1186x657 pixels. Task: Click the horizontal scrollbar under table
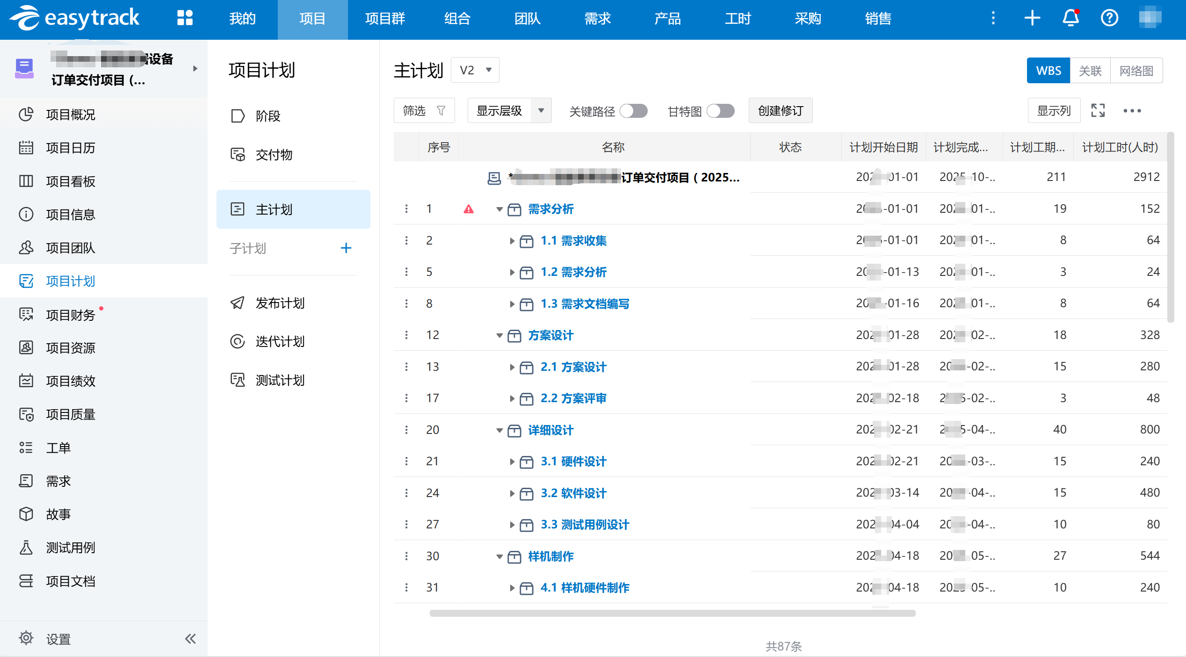point(672,613)
